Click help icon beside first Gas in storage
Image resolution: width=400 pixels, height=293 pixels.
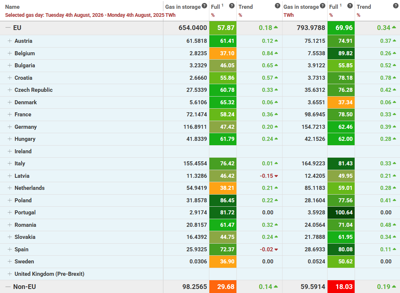pyautogui.click(x=204, y=6)
